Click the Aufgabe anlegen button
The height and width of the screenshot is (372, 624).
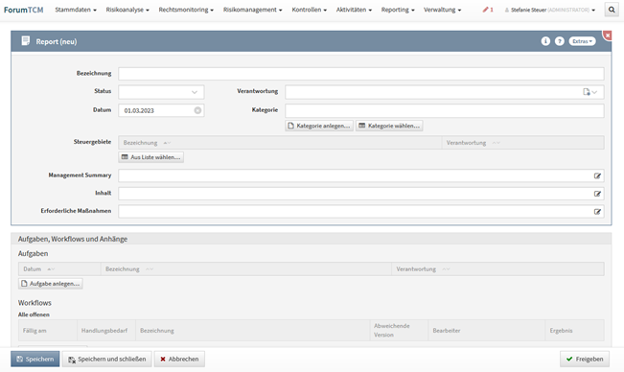click(x=51, y=283)
